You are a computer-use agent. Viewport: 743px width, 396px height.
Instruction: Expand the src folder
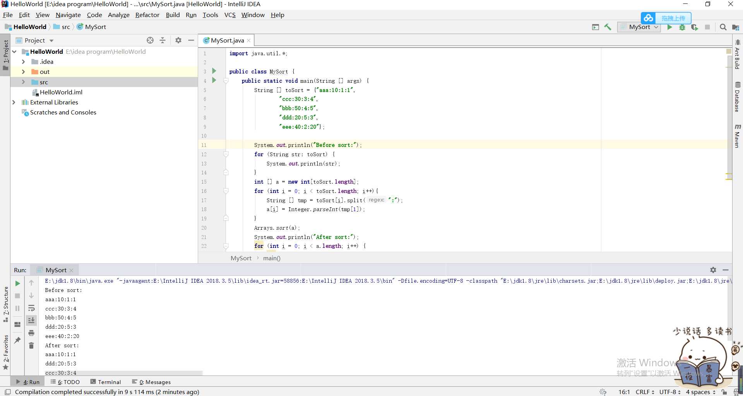point(23,82)
